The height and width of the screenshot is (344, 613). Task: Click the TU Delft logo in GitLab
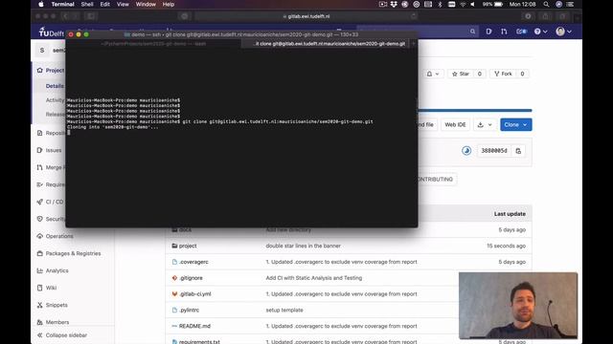click(51, 32)
